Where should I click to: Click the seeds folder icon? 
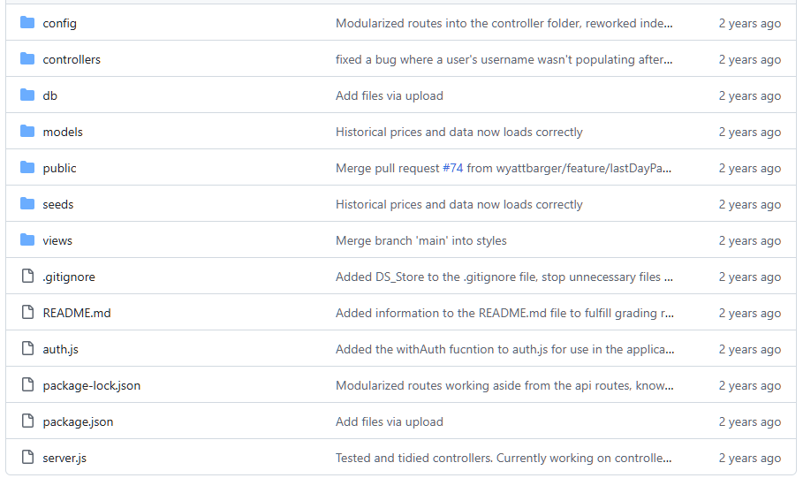[27, 204]
